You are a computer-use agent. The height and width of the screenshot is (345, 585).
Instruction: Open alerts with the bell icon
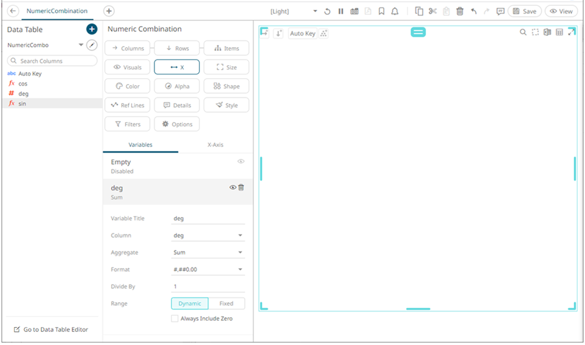coord(394,11)
